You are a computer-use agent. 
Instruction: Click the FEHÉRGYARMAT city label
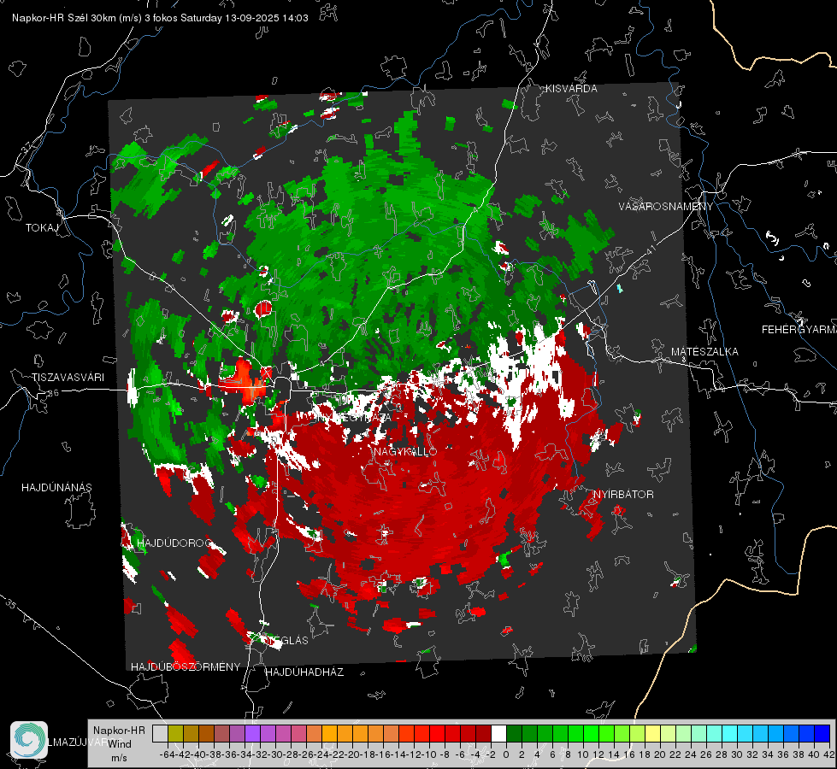(799, 330)
